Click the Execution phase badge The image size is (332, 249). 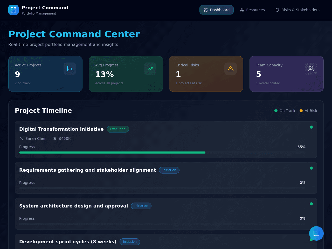118,129
